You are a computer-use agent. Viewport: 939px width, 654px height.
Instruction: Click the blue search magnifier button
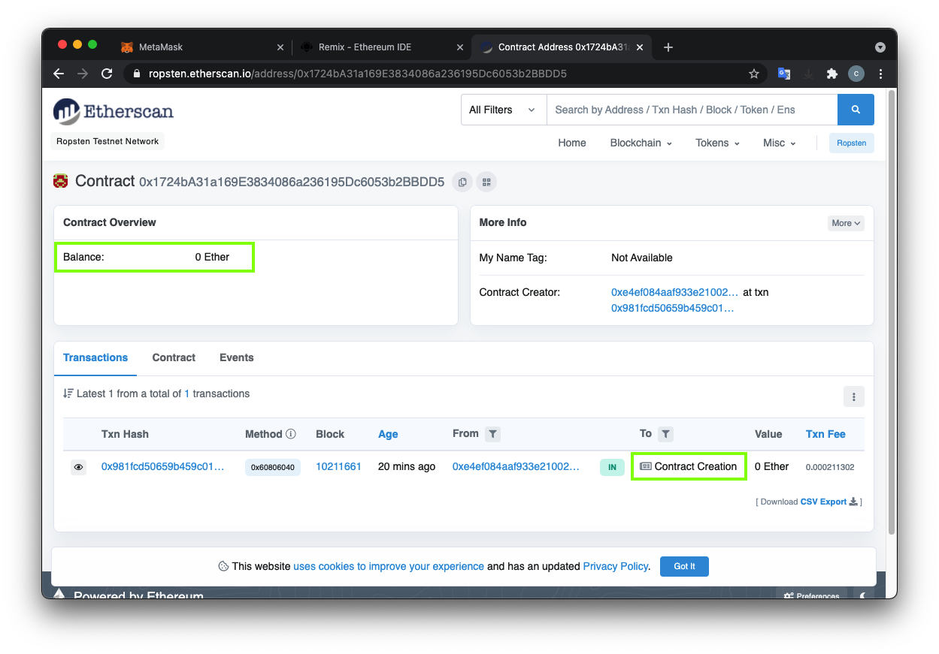click(x=856, y=110)
